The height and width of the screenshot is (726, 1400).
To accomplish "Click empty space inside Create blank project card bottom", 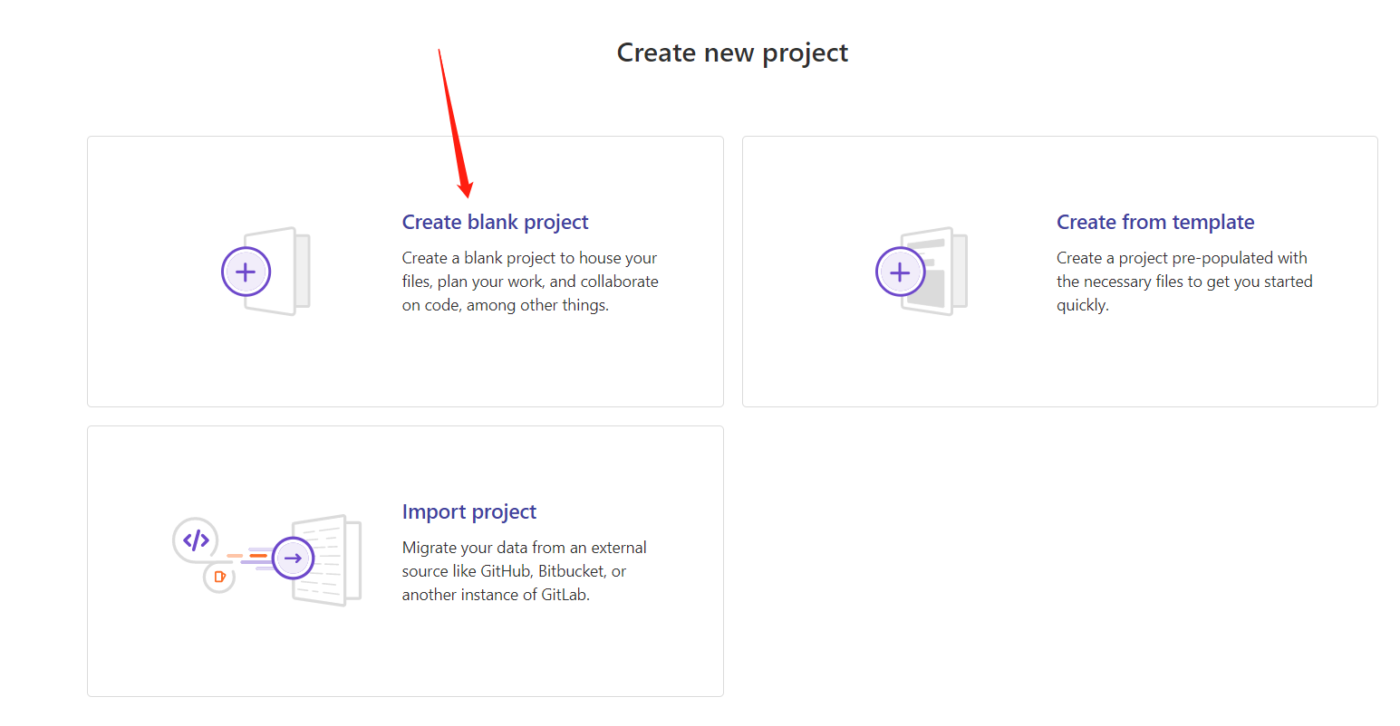I will pos(405,371).
